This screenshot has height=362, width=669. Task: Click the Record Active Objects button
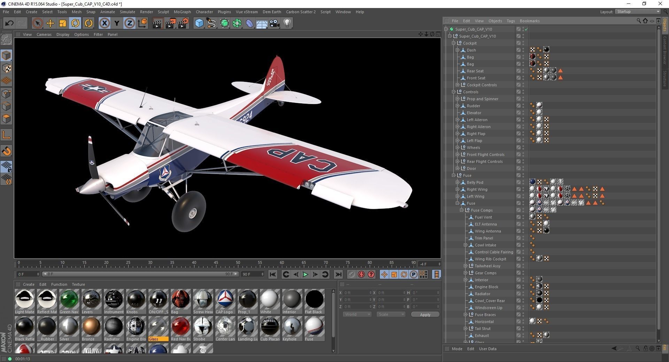[351, 275]
